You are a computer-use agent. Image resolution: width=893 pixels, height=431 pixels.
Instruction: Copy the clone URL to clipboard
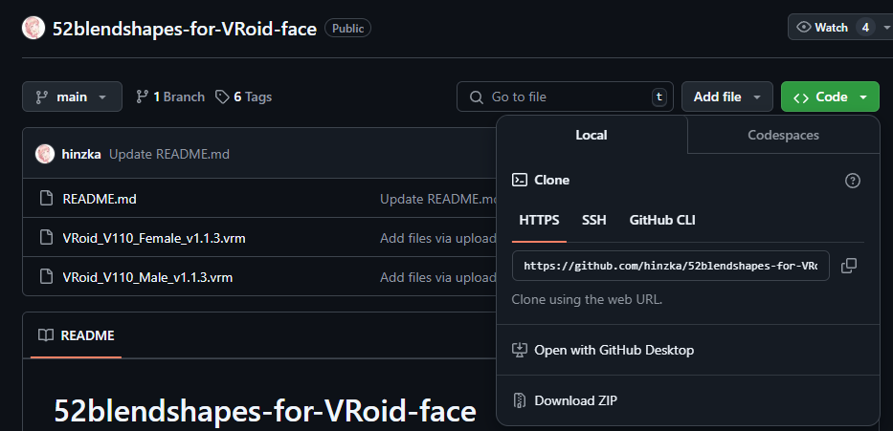click(849, 266)
